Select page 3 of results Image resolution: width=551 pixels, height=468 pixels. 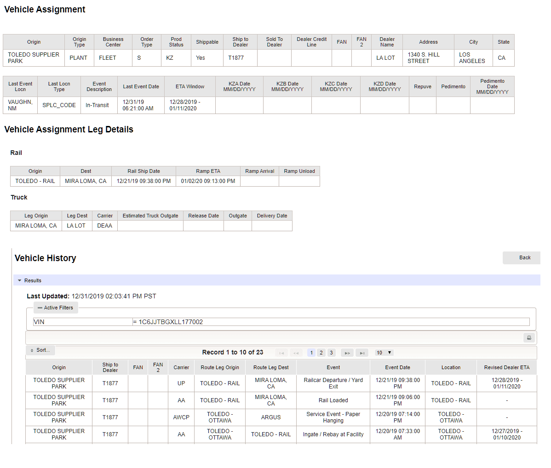tap(331, 353)
